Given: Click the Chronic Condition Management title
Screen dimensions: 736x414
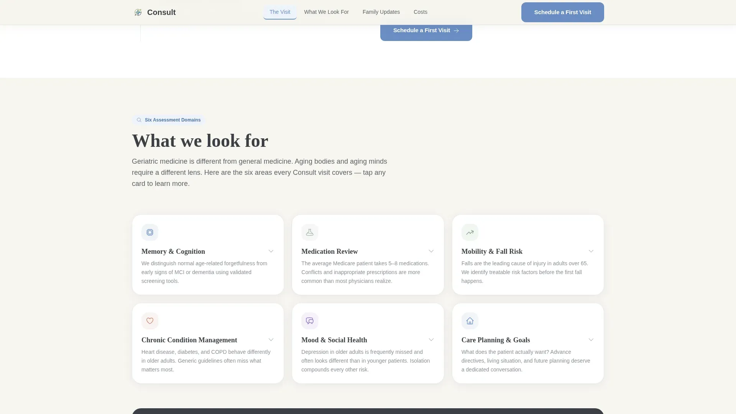Looking at the screenshot, I should click(x=189, y=340).
